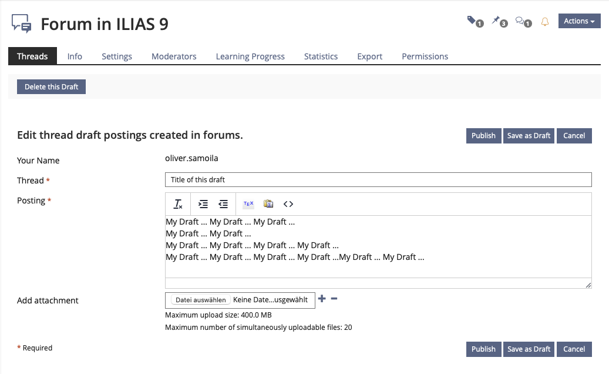The height and width of the screenshot is (374, 609).
Task: Open the Learning Progress tab
Action: tap(250, 56)
